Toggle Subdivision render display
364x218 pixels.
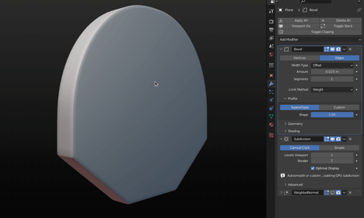click(x=338, y=139)
